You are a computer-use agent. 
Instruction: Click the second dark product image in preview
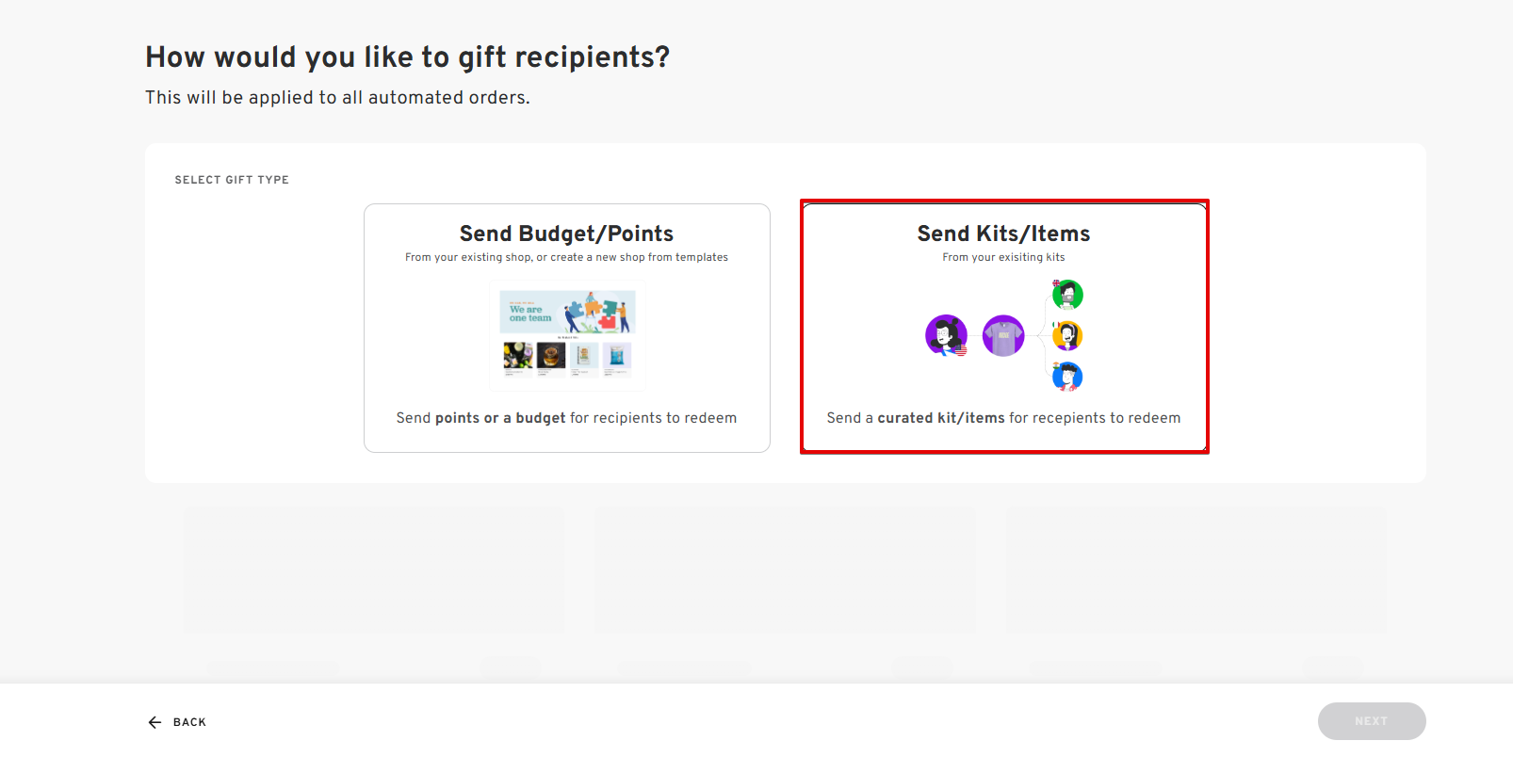click(x=551, y=355)
